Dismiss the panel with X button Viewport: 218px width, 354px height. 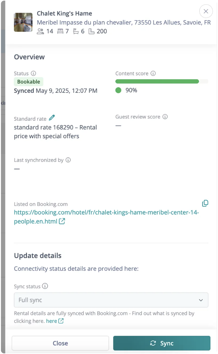click(x=206, y=11)
